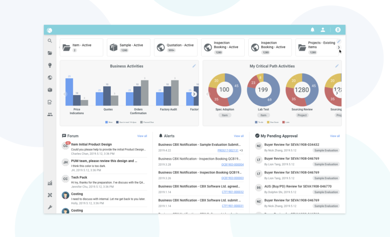390x237 pixels.
Task: Open the Sample Evaluation Submit alert title
Action: 200,145
